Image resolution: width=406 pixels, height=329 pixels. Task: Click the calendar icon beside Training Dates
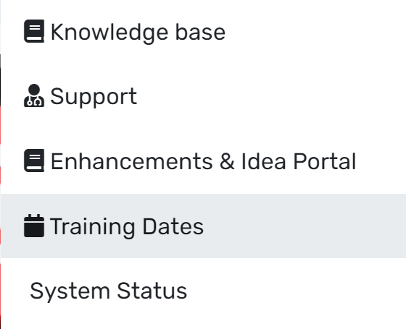[34, 226]
